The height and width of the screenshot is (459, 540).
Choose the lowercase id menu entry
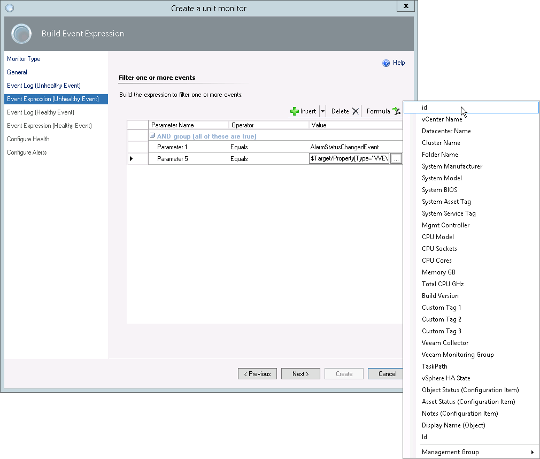471,108
